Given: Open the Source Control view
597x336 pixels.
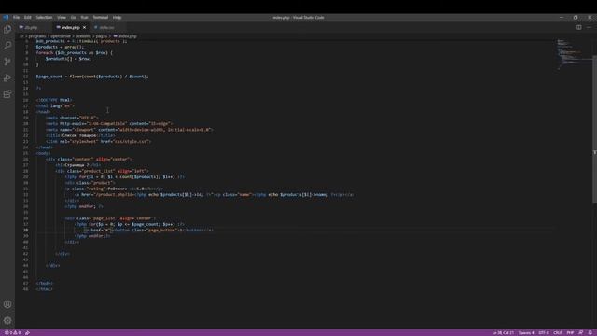Looking at the screenshot, I should pos(7,62).
